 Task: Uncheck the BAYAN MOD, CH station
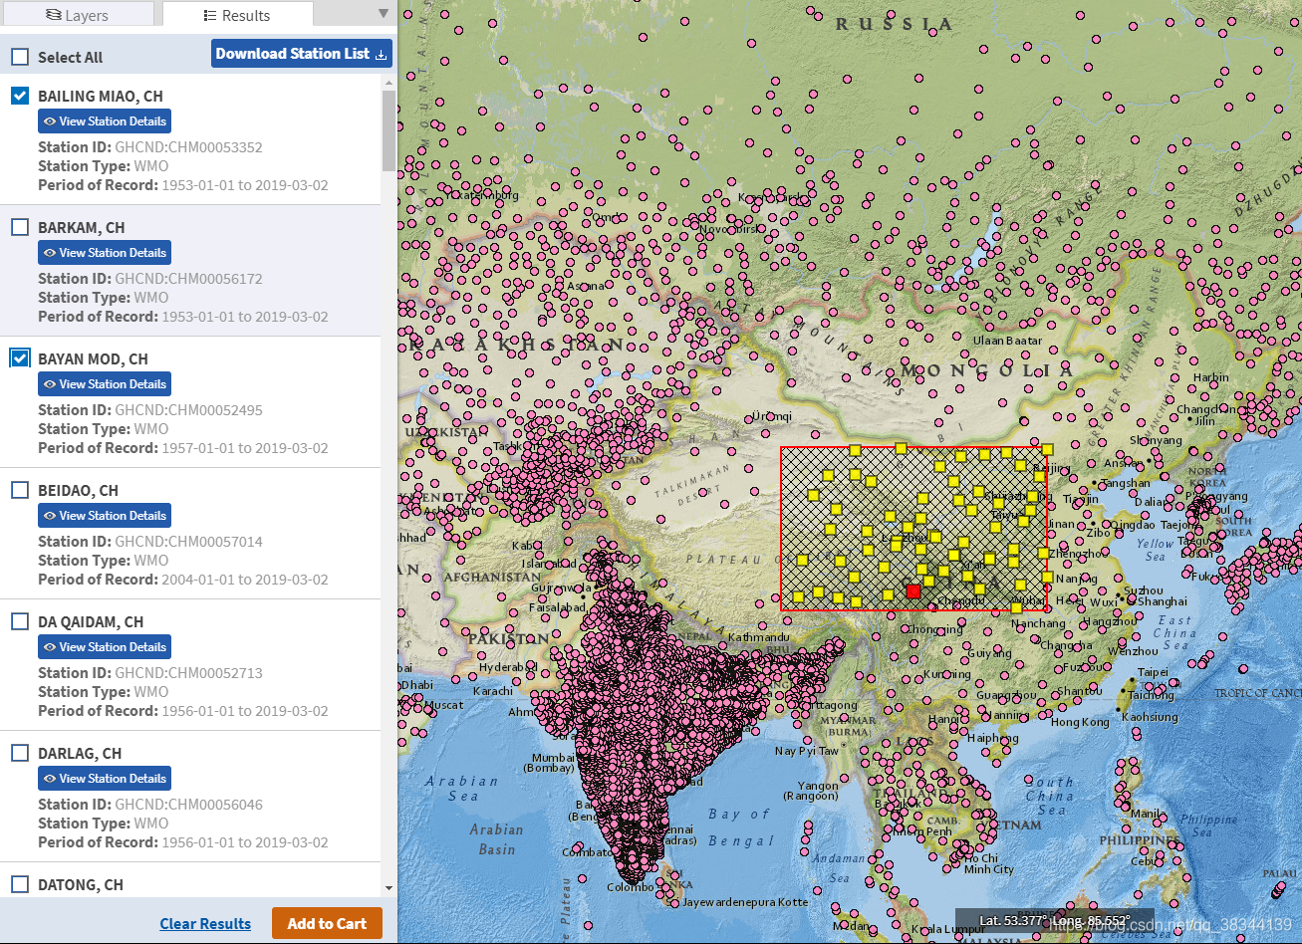coord(20,358)
